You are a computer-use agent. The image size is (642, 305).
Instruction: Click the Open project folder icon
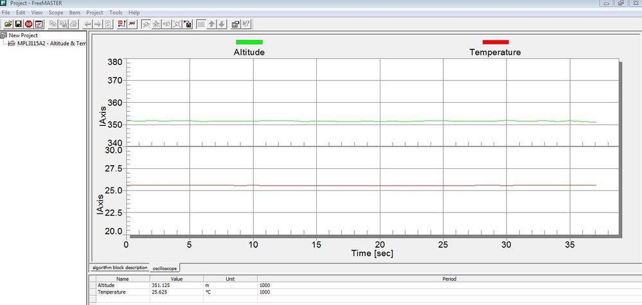pyautogui.click(x=8, y=24)
